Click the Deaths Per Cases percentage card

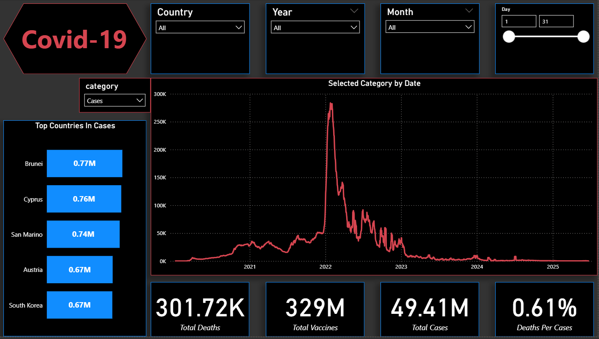tap(544, 309)
